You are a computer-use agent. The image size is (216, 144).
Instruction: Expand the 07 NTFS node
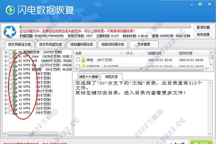[x=6, y=82]
